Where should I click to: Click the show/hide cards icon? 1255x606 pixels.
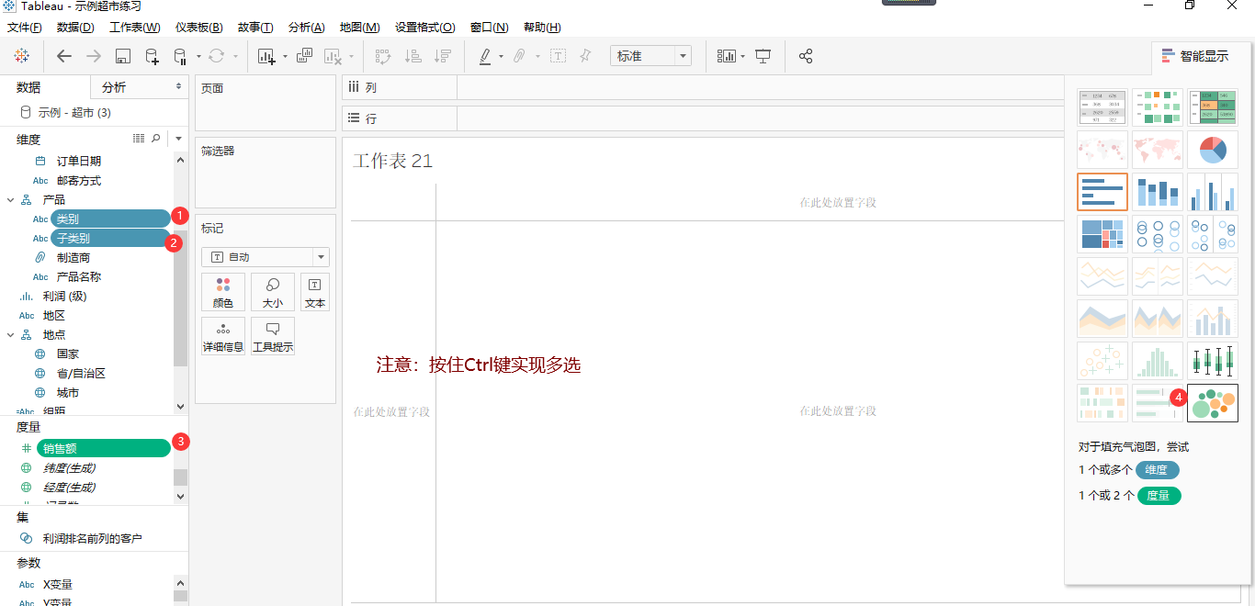[726, 56]
